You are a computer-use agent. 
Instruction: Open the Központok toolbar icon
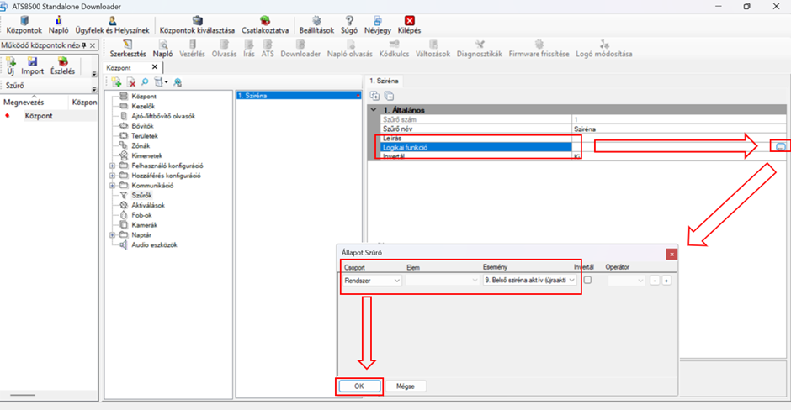(x=24, y=20)
